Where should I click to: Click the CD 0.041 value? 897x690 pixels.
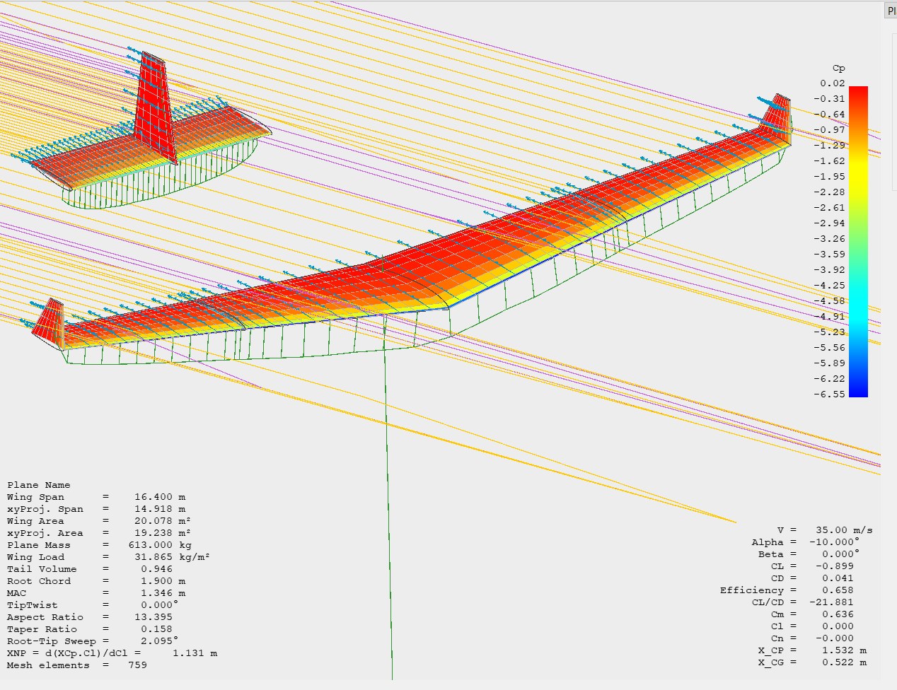click(x=838, y=578)
